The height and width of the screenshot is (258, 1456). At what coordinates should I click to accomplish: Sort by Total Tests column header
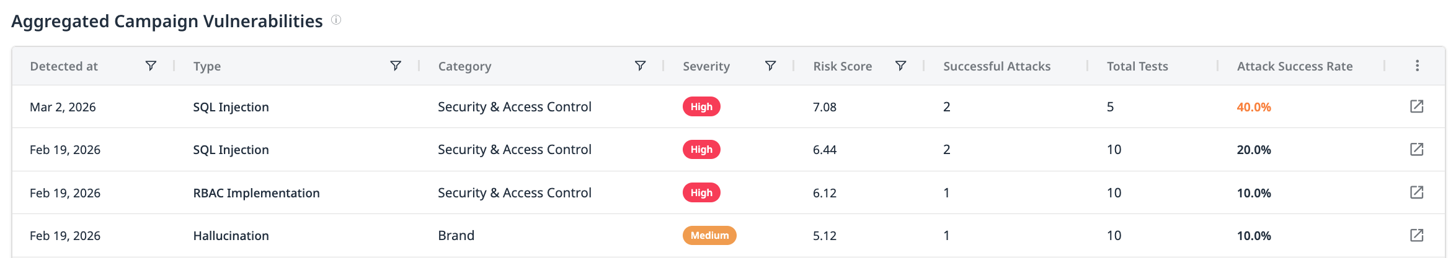pyautogui.click(x=1137, y=66)
